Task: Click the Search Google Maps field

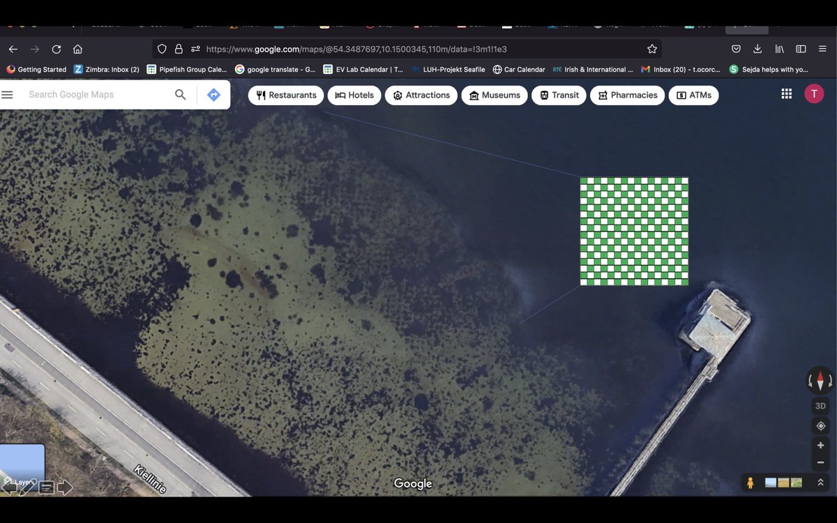Action: (98, 94)
